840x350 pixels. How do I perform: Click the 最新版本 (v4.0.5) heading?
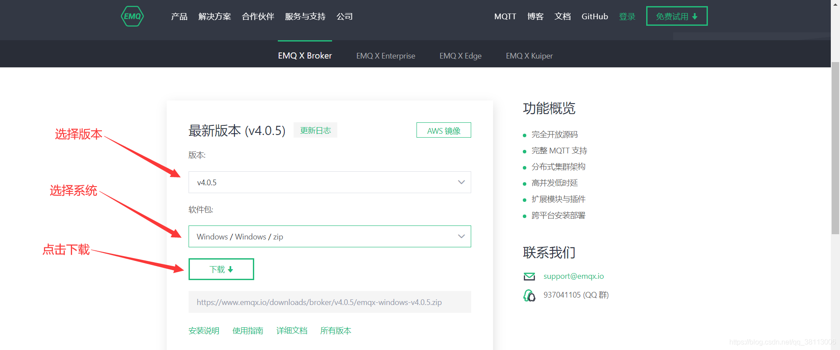[237, 130]
